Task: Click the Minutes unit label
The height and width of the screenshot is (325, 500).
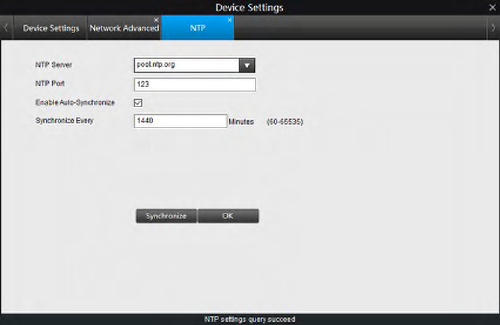Action: [241, 122]
